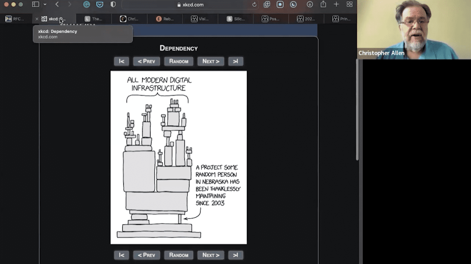Click the Share icon
This screenshot has width=471, height=264.
click(323, 4)
